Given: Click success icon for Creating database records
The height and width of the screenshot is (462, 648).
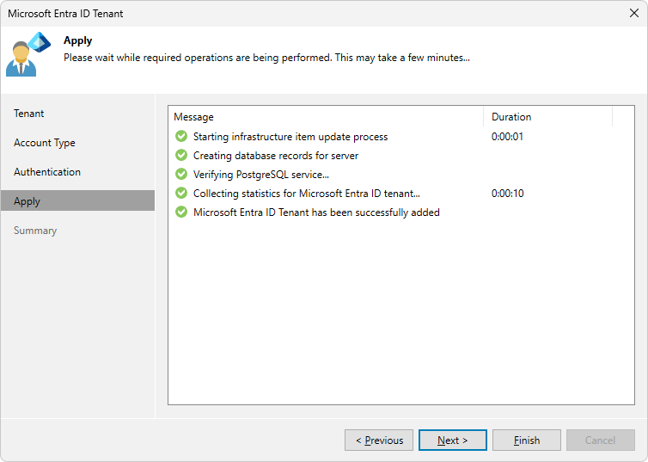Looking at the screenshot, I should [181, 155].
